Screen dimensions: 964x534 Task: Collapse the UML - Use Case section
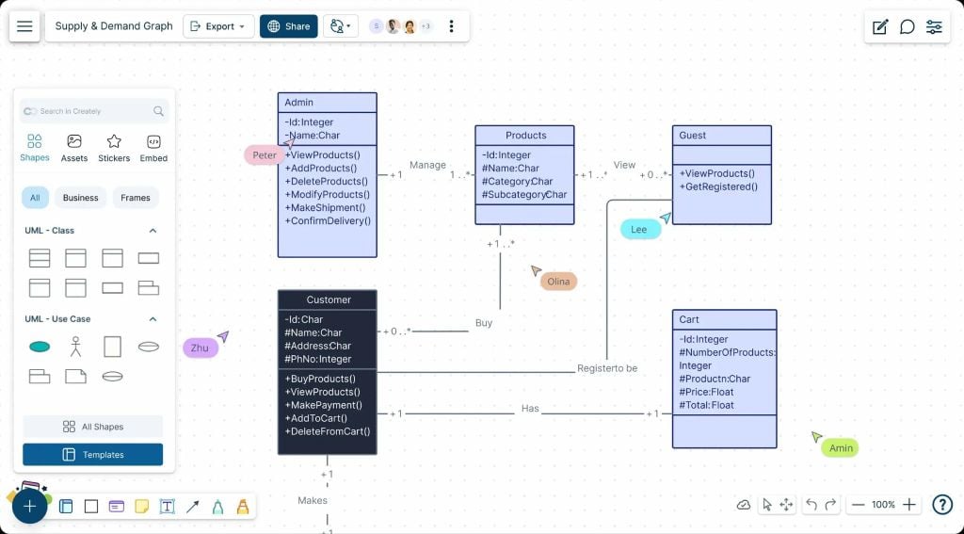(x=153, y=319)
